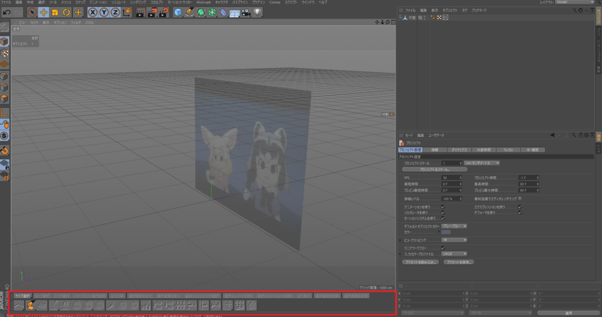
Task: Toggle the Z axis lock
Action: click(x=115, y=12)
